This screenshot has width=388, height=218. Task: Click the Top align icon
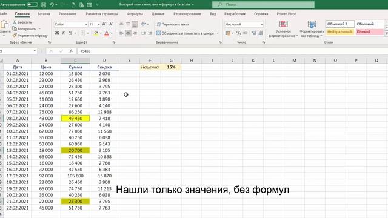pos(121,24)
